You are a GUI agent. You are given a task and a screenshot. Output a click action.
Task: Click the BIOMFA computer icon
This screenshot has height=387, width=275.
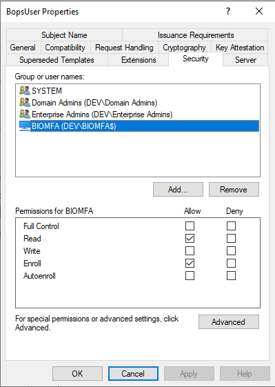click(x=25, y=126)
